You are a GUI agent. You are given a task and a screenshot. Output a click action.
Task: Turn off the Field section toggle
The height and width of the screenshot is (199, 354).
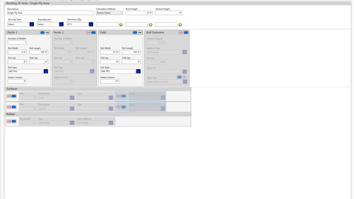(x=137, y=33)
